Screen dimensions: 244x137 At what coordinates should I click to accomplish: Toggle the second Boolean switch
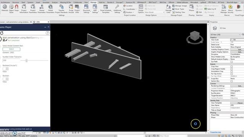6,79
